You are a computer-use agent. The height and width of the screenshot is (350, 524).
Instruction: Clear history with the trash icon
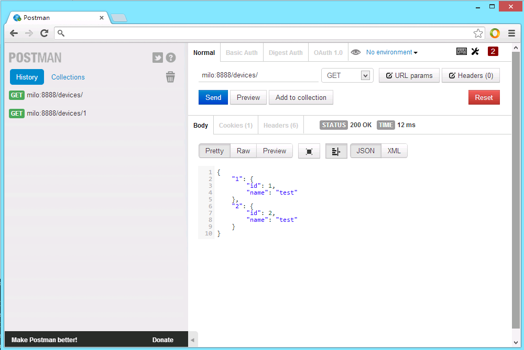point(170,77)
